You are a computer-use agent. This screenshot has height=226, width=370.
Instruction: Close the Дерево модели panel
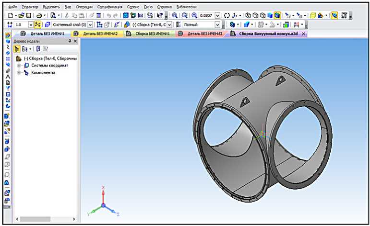click(75, 41)
